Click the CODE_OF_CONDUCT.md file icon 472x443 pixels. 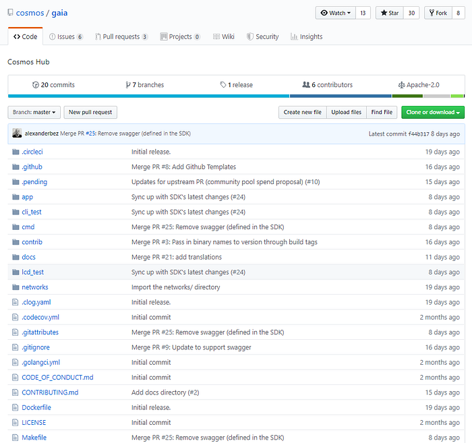[15, 378]
